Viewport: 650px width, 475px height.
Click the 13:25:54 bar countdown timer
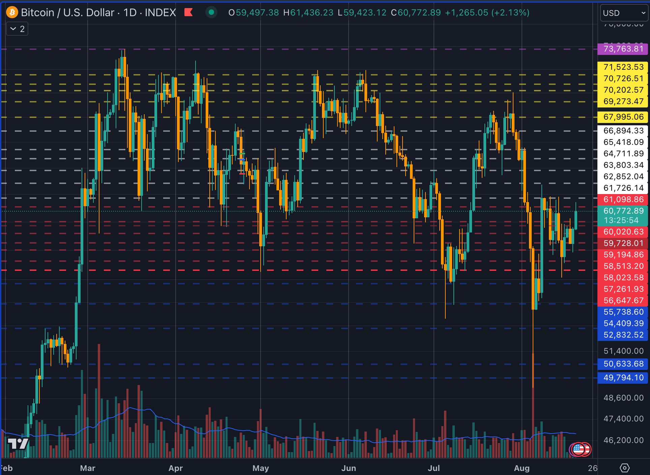tap(621, 221)
